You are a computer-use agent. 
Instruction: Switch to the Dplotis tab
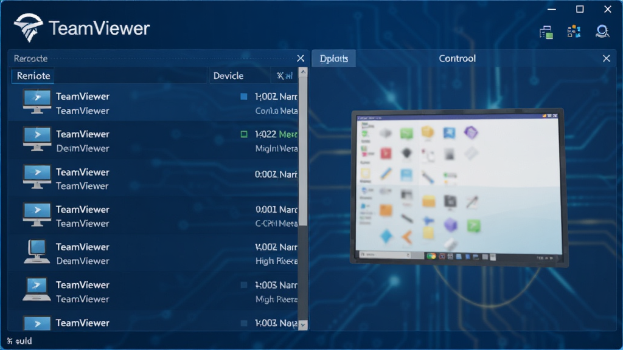point(334,58)
